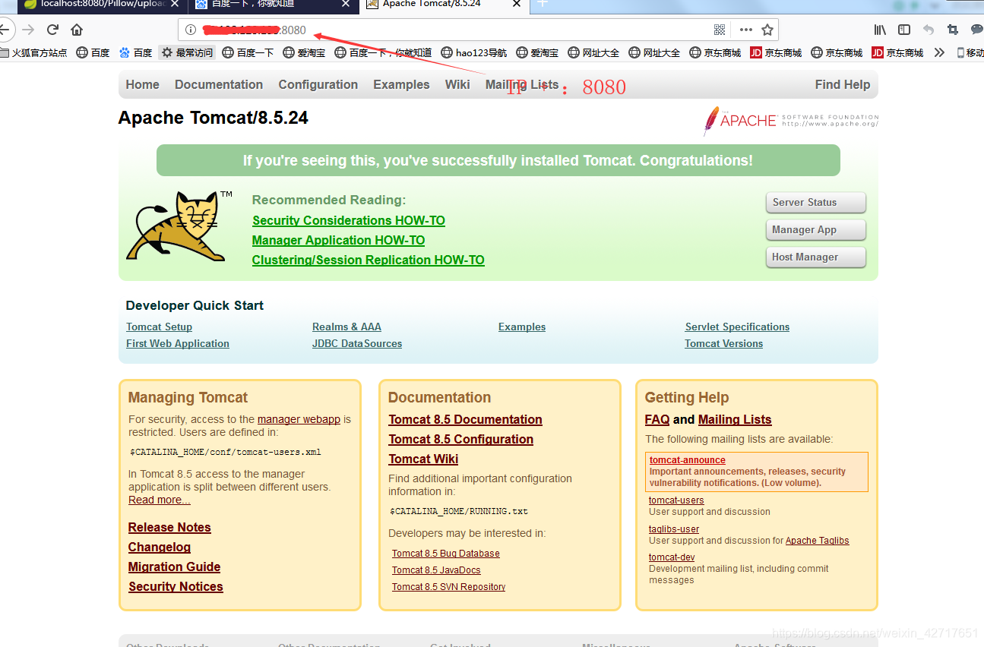Expand bookmarks toolbar overflow chevron
The height and width of the screenshot is (647, 984).
click(939, 52)
